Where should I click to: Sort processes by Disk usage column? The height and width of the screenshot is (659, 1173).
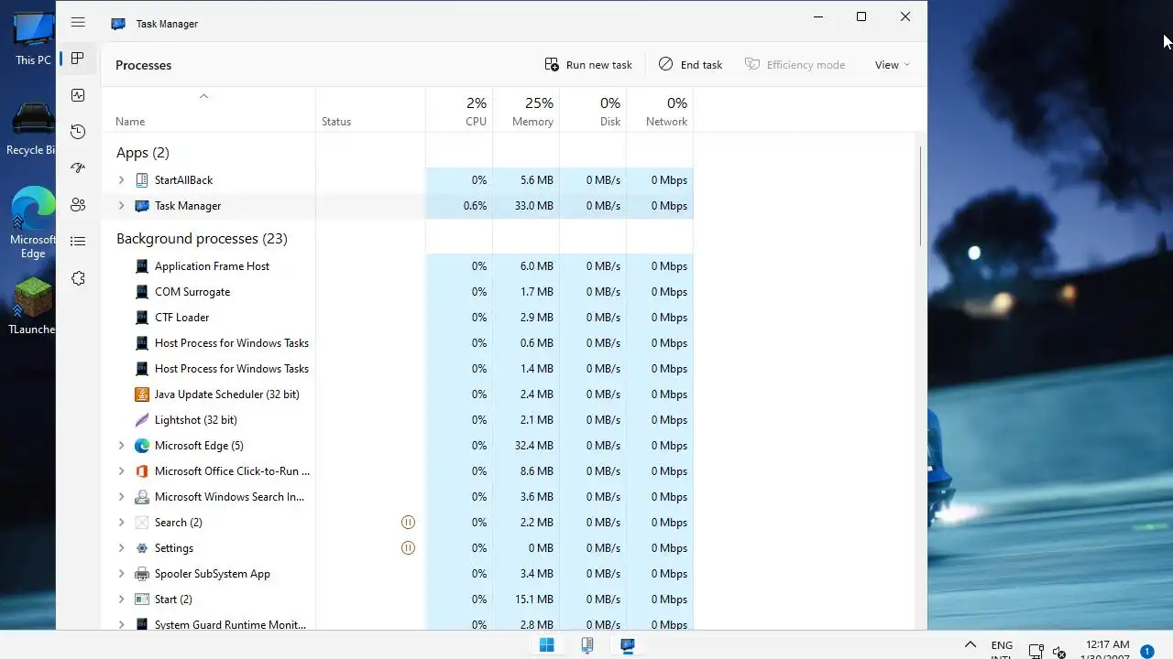593,110
